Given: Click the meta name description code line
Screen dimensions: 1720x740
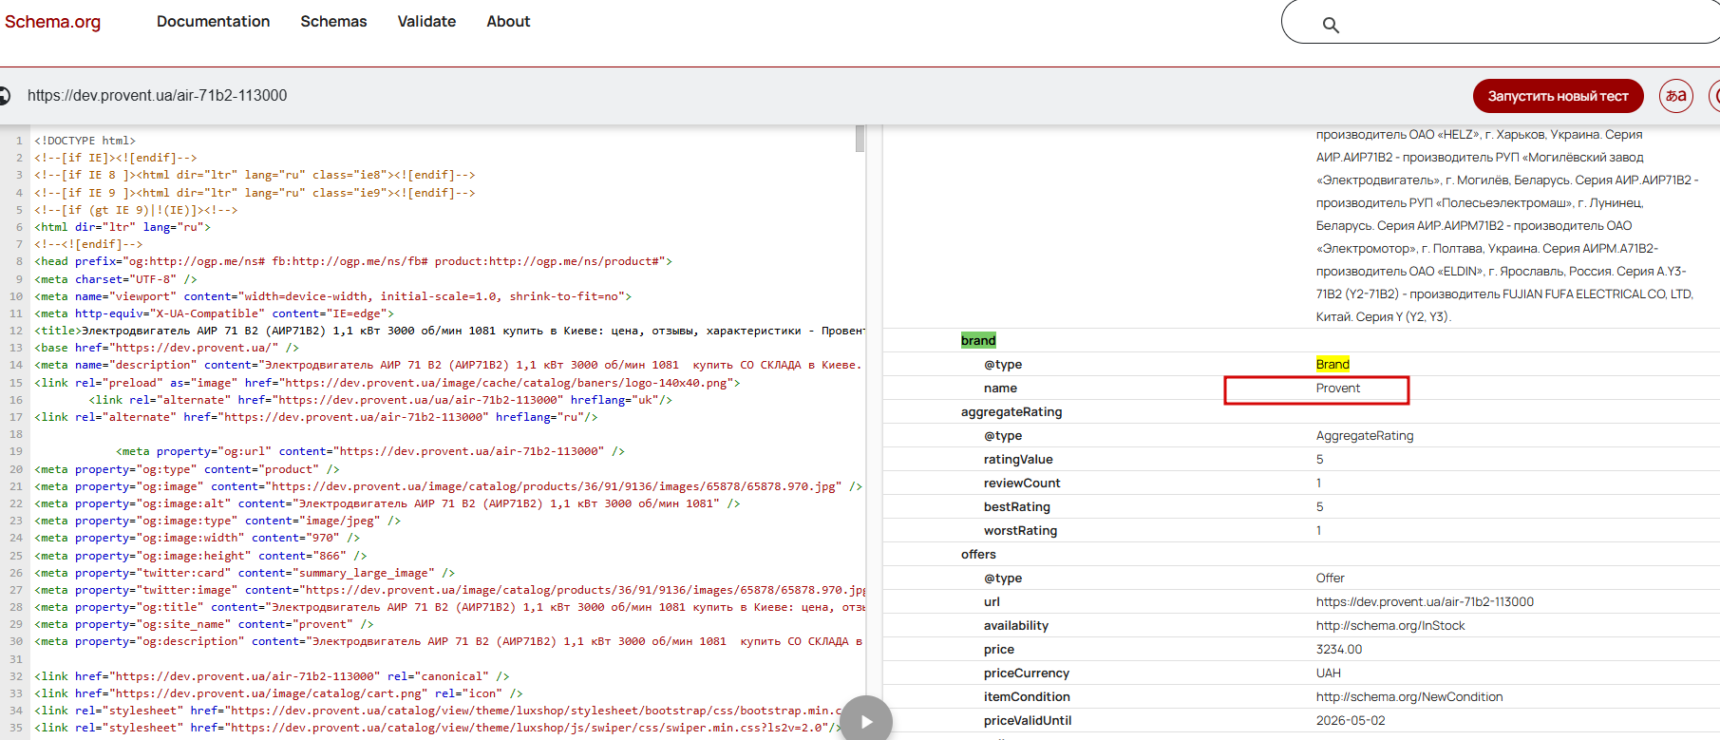Looking at the screenshot, I should pyautogui.click(x=448, y=365).
